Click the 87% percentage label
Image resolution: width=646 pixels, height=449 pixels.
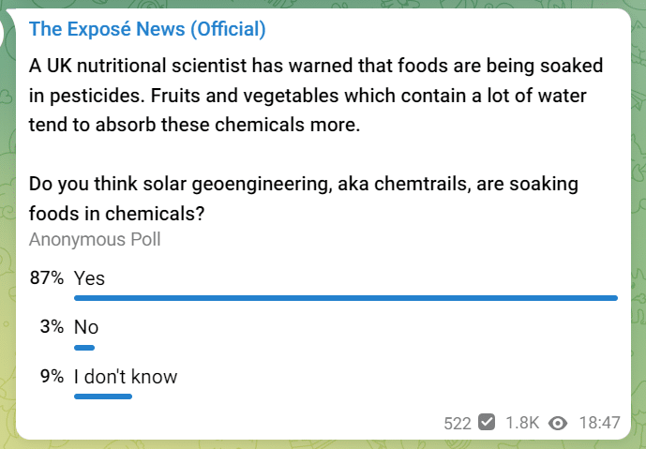47,277
